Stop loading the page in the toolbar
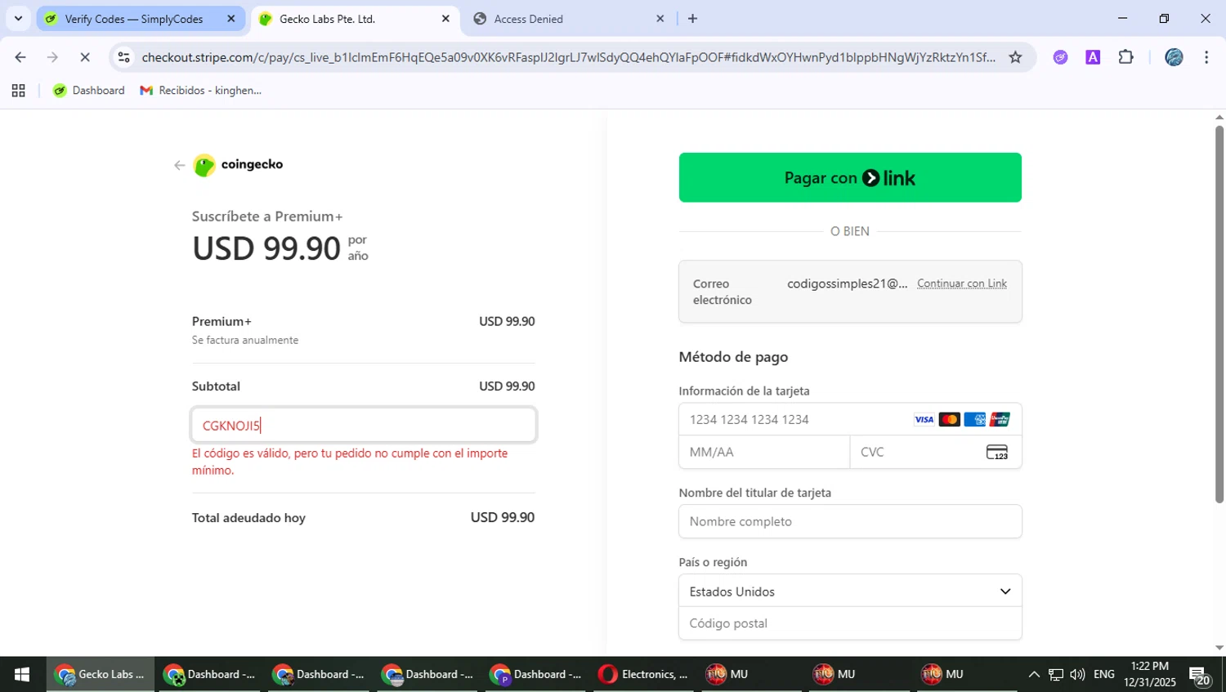The image size is (1226, 692). tap(85, 57)
